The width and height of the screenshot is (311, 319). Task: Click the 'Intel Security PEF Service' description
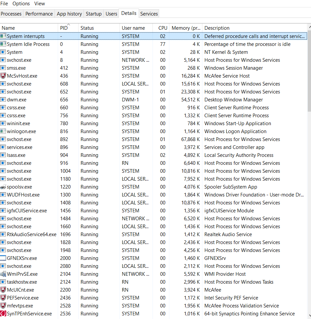click(231, 298)
